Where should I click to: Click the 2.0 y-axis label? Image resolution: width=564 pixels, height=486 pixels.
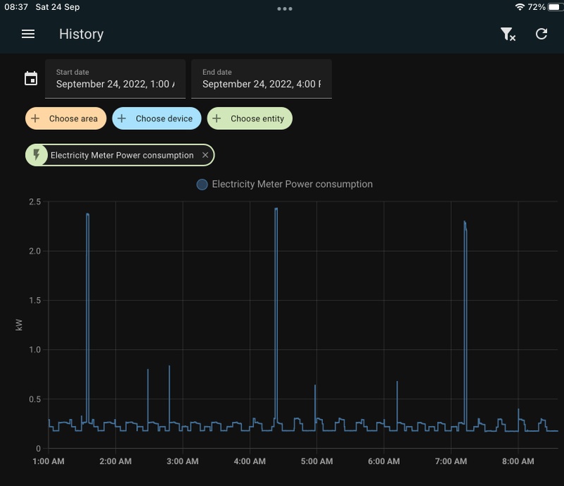35,251
